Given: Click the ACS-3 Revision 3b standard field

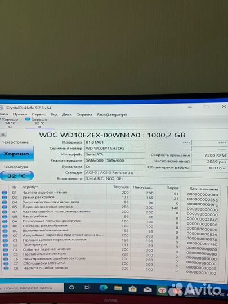Looking at the screenshot, I should click(x=156, y=173).
